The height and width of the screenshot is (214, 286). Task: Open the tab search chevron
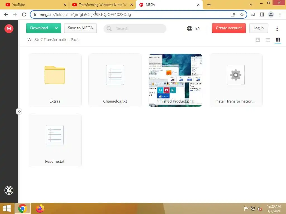tap(251, 5)
